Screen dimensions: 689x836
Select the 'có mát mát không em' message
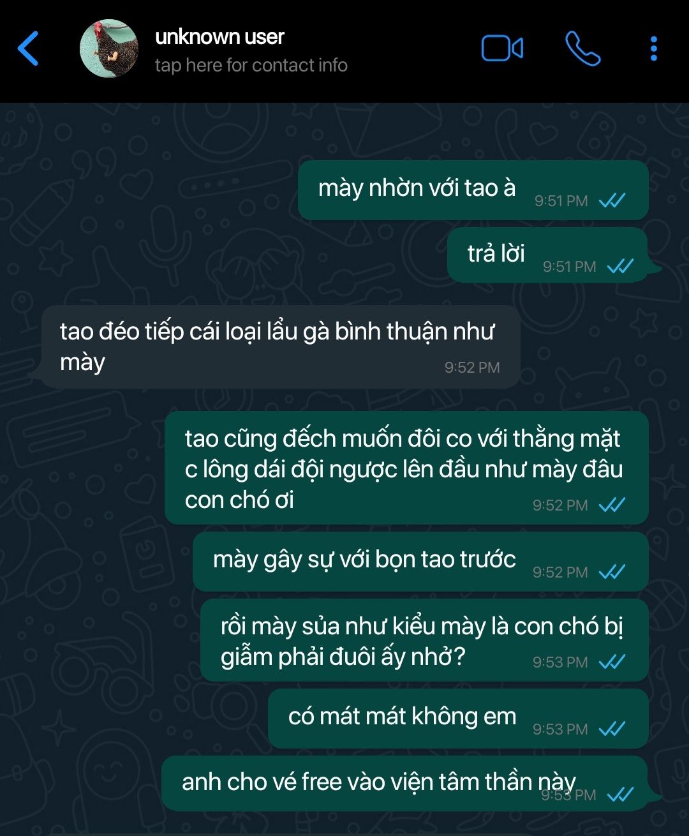point(458,719)
